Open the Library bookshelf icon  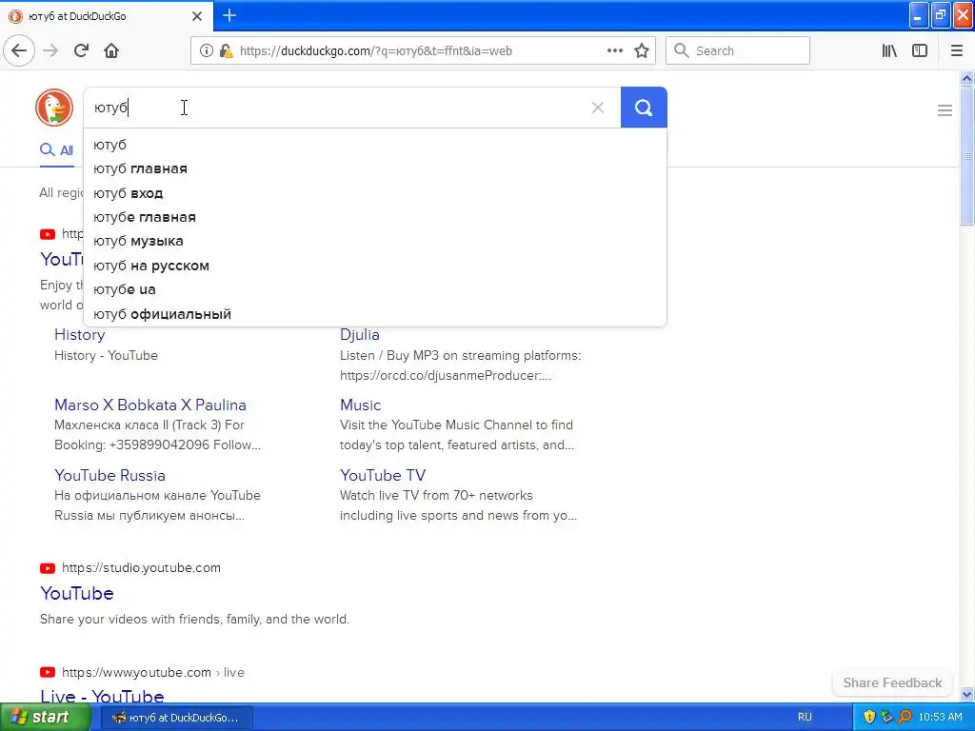point(889,51)
